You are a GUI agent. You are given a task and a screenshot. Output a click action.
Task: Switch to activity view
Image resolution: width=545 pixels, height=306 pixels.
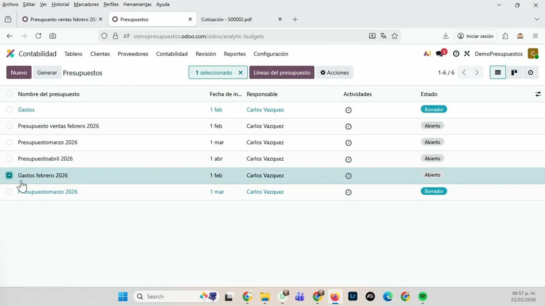coord(531,73)
